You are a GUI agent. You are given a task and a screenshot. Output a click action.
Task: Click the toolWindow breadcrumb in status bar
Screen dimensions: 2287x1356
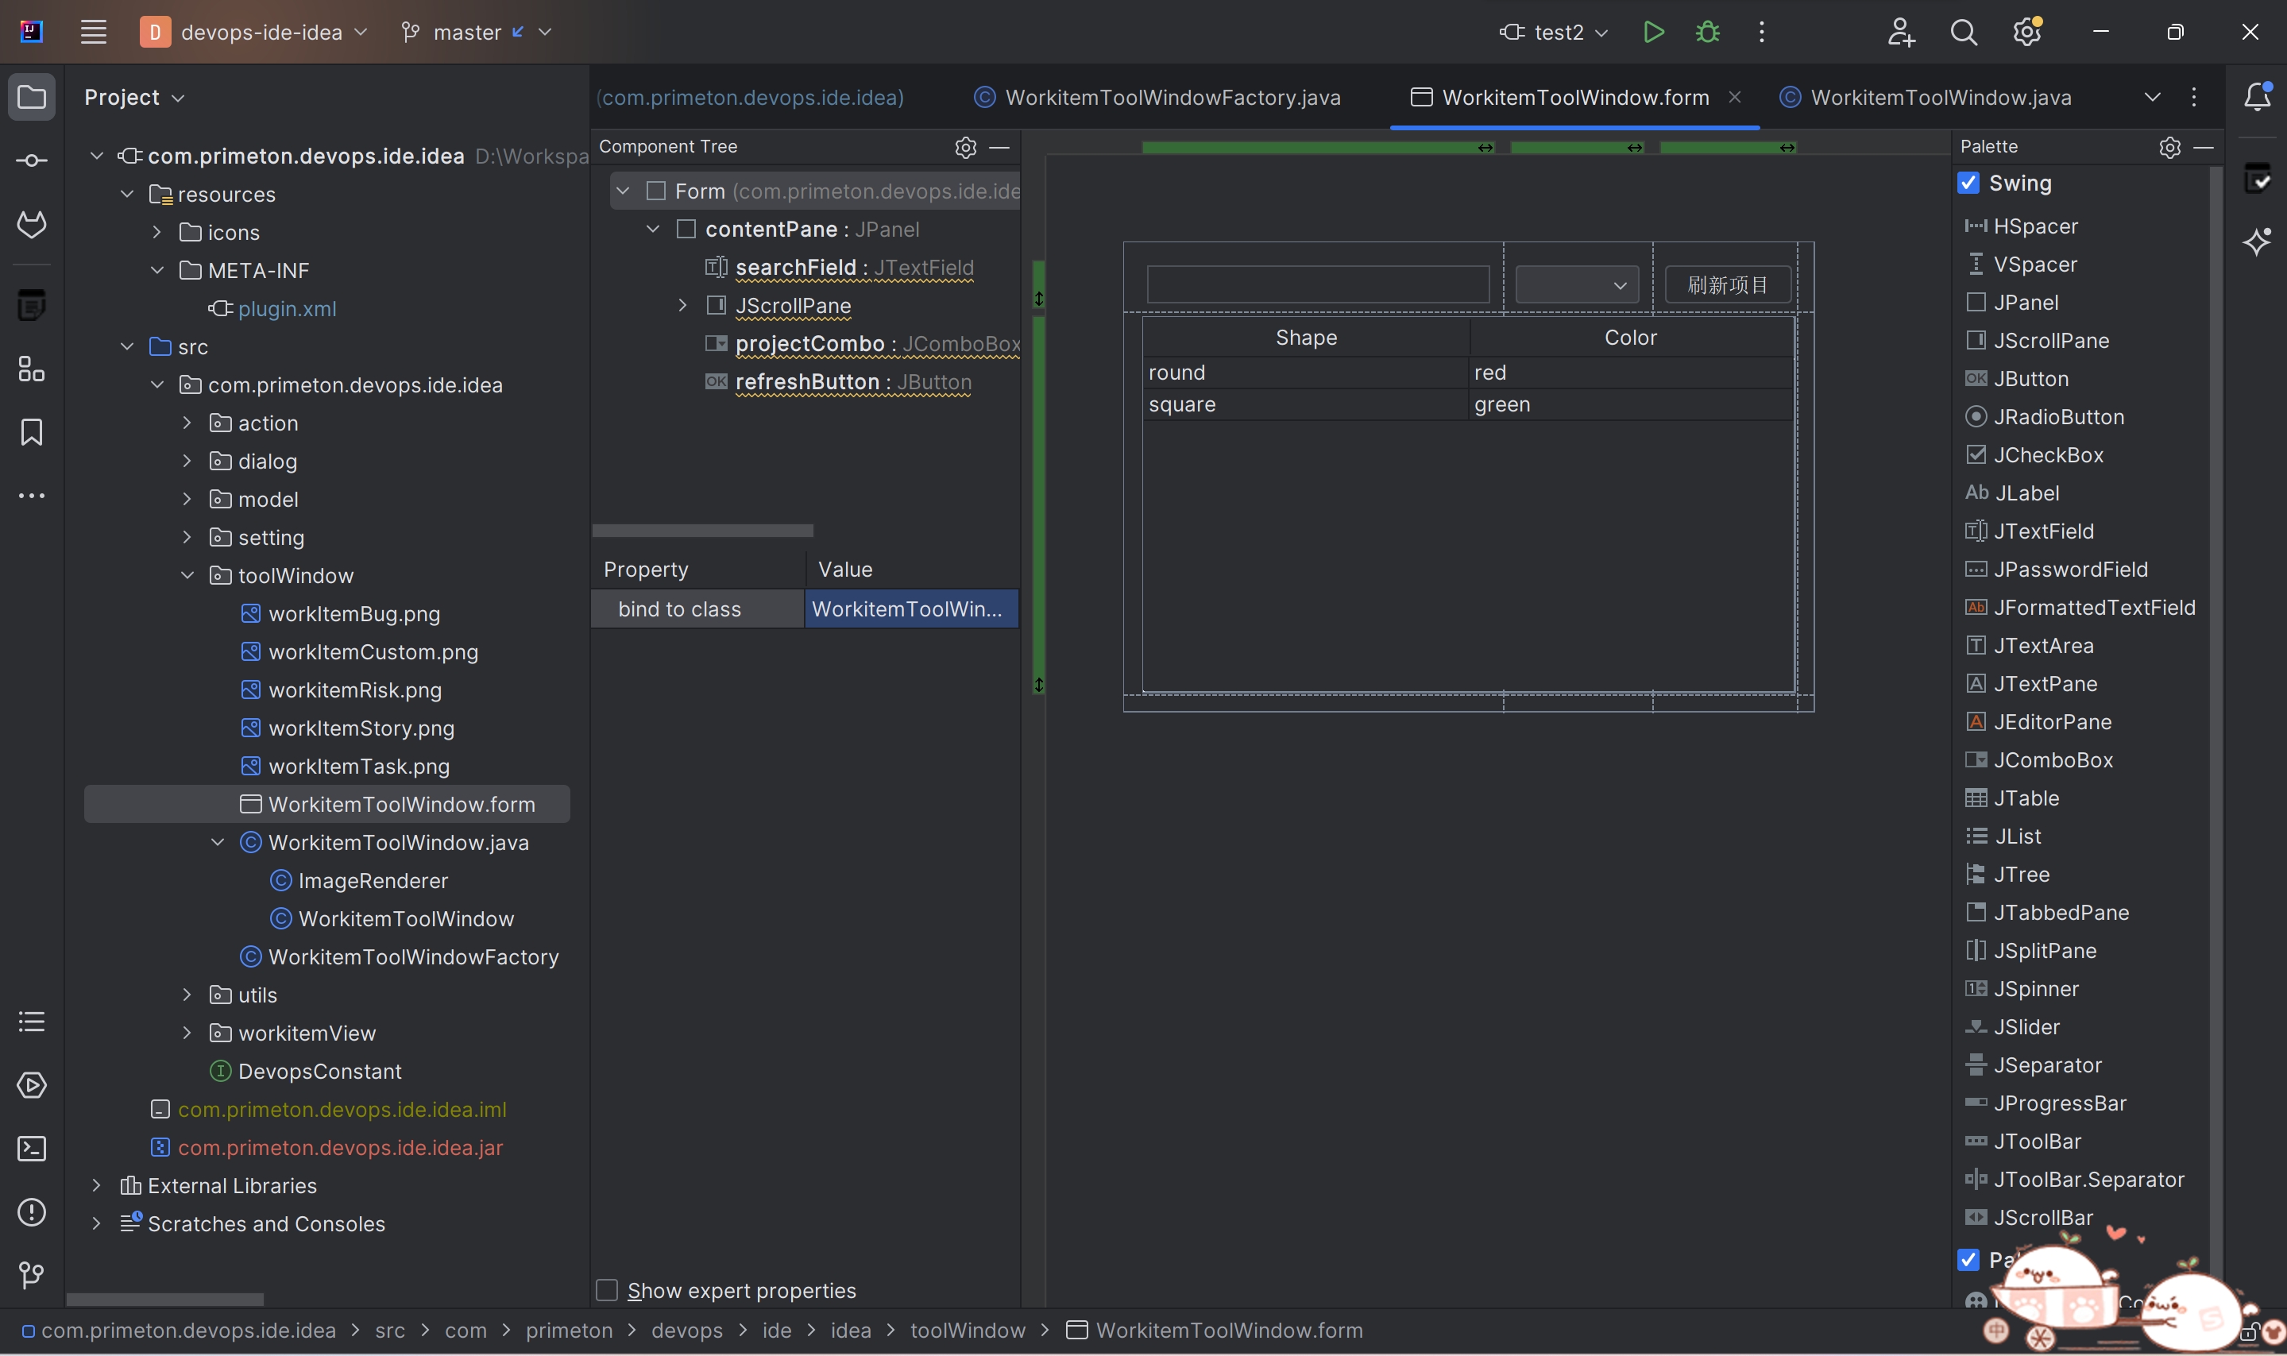pyautogui.click(x=968, y=1331)
